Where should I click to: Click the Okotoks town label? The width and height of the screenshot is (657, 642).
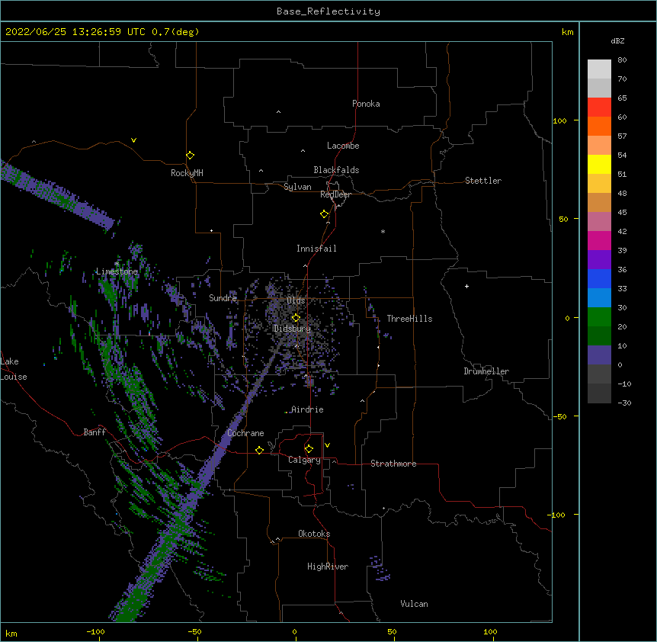click(314, 534)
